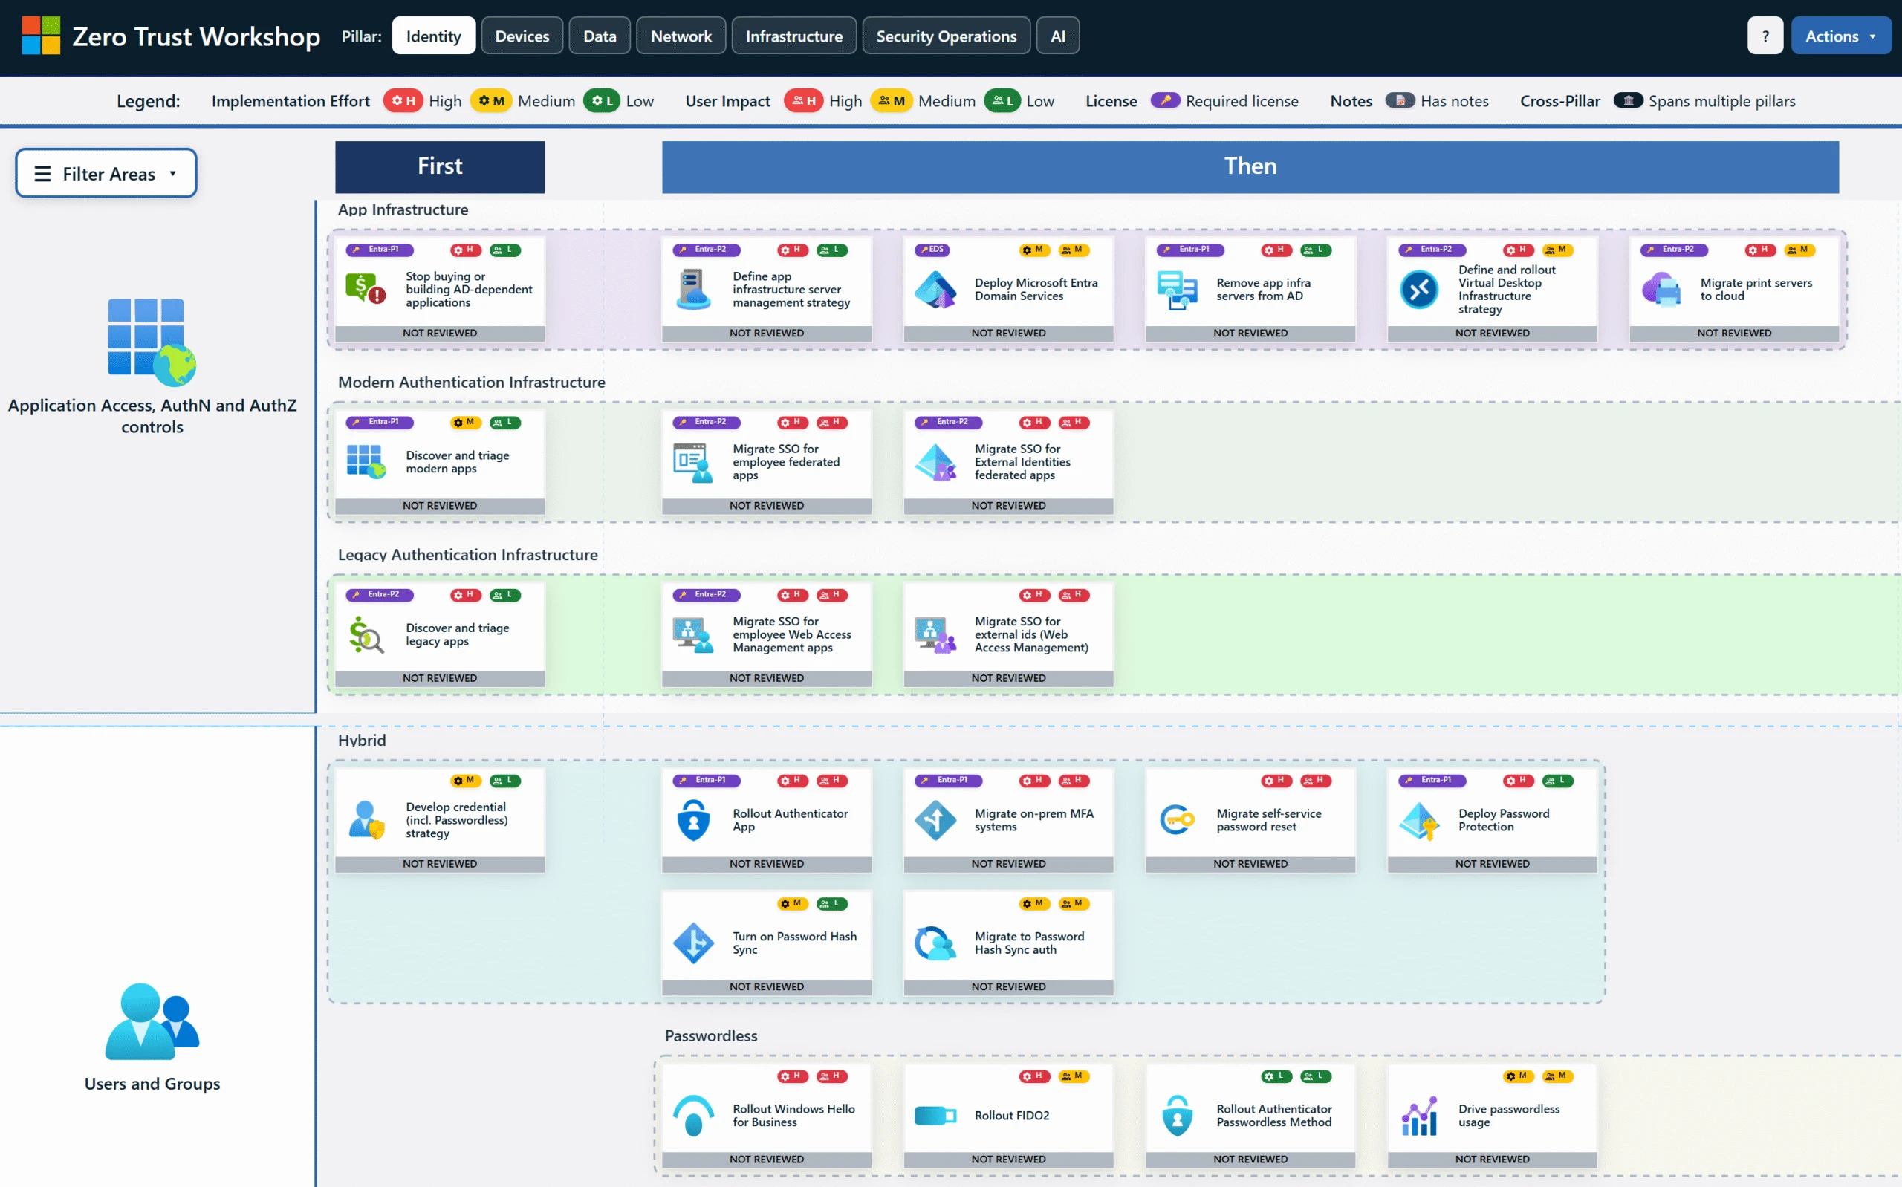
Task: Select the Deploy Microsoft Entra Domain Services icon
Action: [935, 289]
